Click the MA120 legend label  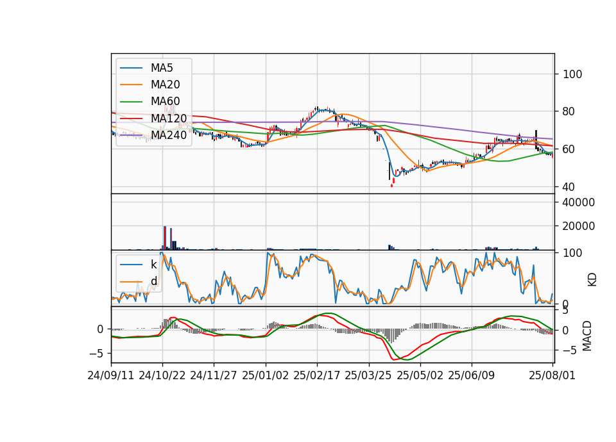click(169, 119)
